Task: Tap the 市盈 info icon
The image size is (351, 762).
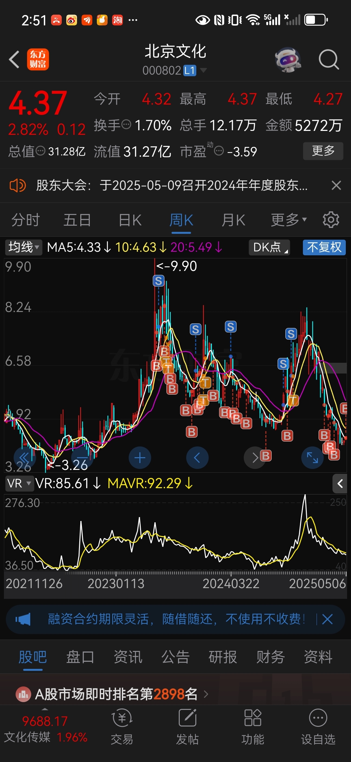Action: point(219,151)
